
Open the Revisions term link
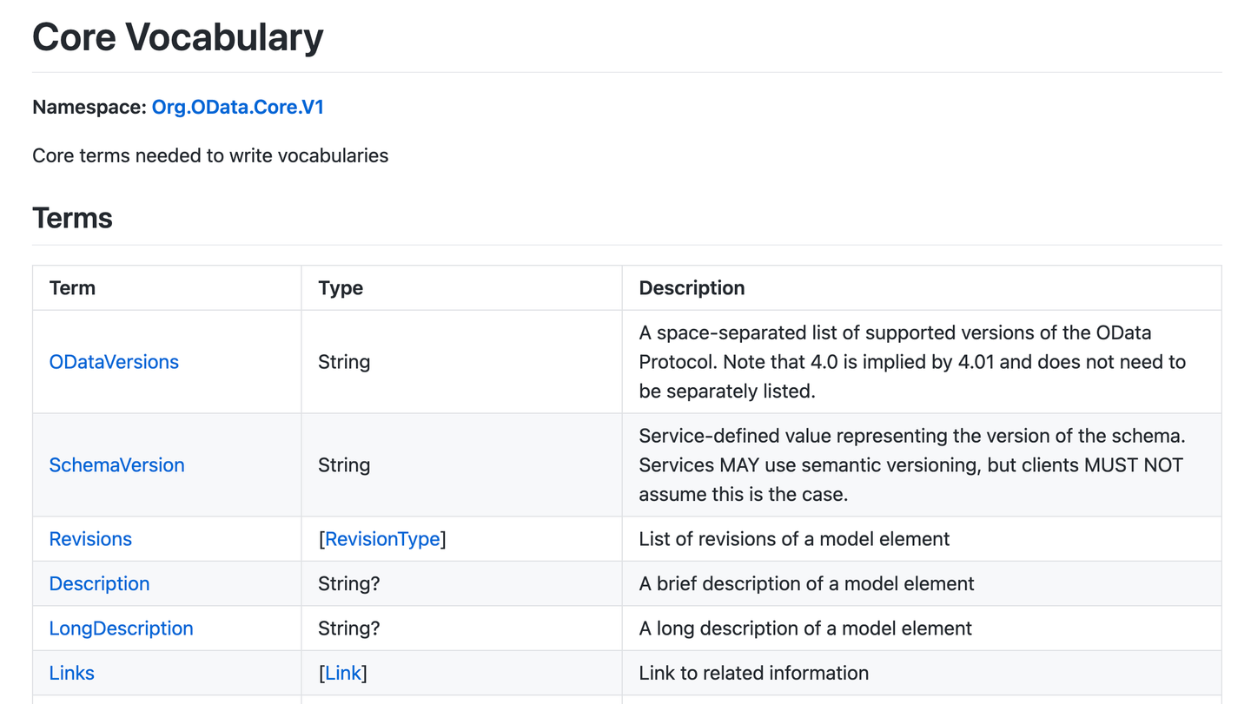point(90,539)
